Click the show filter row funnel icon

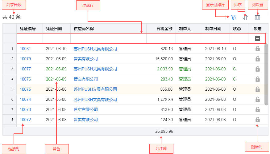click(x=233, y=18)
